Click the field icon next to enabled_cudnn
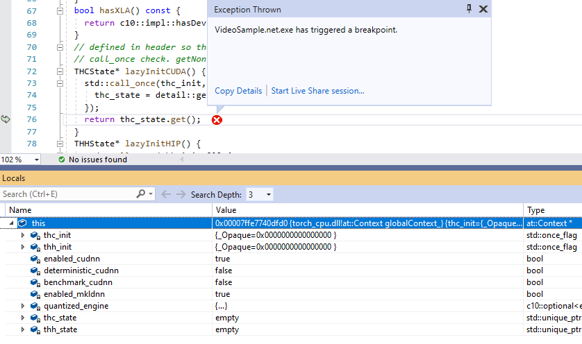The image size is (582, 344). point(35,259)
